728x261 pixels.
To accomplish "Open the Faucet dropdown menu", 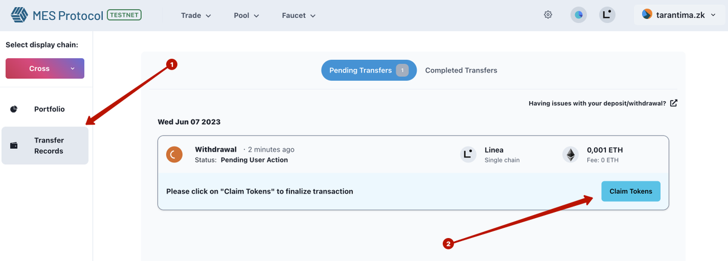I will [299, 16].
